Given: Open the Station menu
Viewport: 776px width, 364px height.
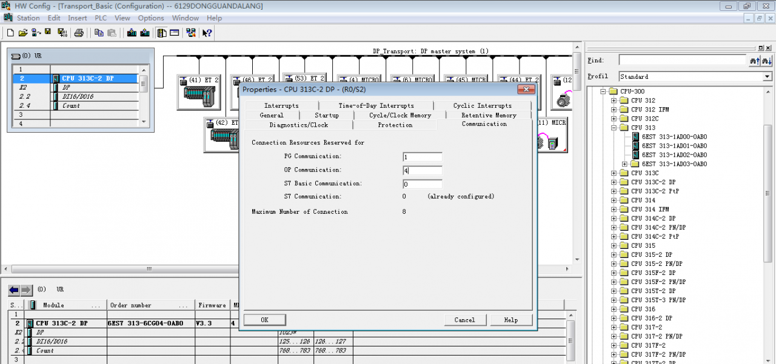Looking at the screenshot, I should [28, 18].
